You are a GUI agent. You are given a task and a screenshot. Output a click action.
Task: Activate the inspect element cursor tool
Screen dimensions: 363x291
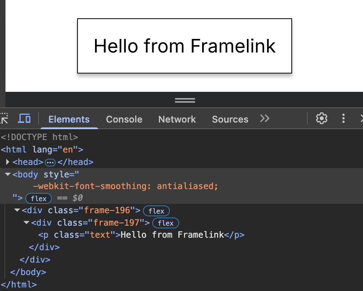point(4,119)
